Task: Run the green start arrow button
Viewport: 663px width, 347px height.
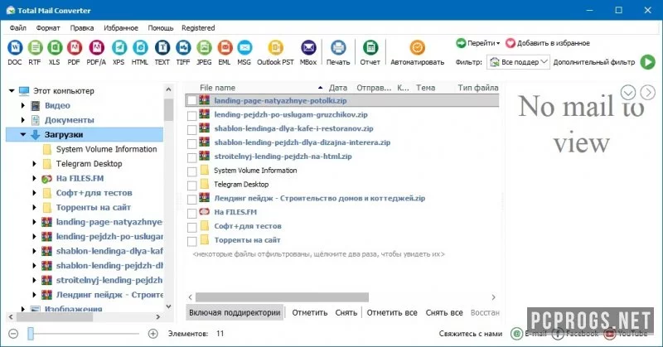Action: [x=647, y=62]
